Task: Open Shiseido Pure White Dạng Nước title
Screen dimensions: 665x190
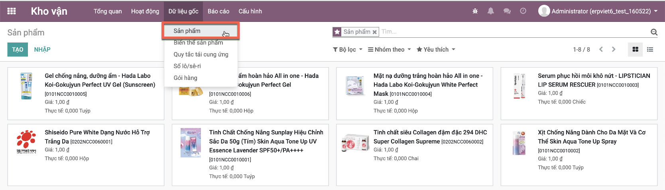Action: (97, 137)
